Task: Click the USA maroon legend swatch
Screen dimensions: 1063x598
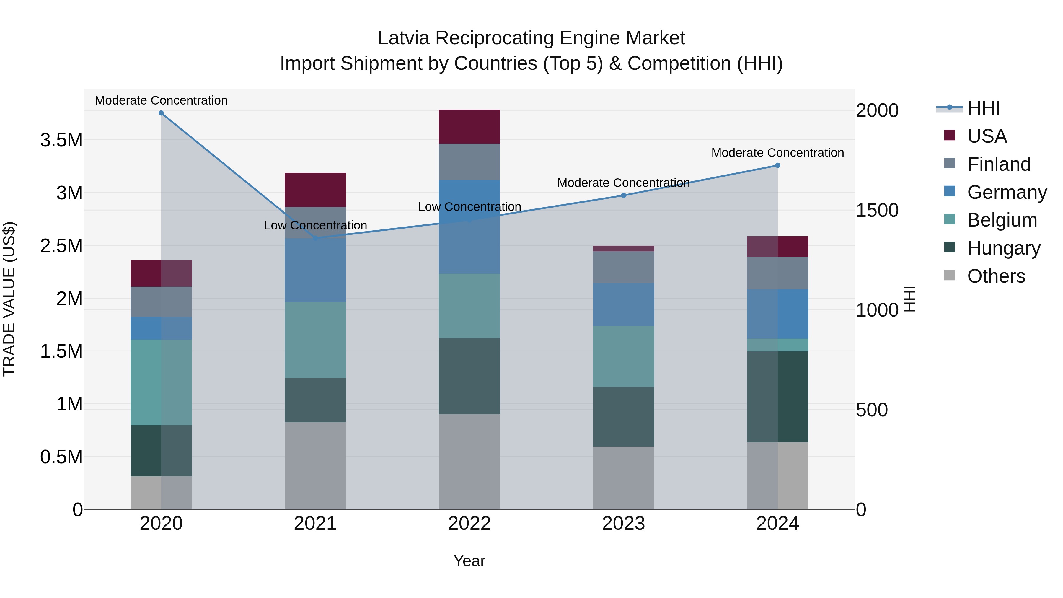Action: tap(950, 135)
